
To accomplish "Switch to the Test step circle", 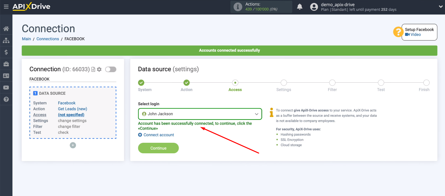I will click(381, 83).
